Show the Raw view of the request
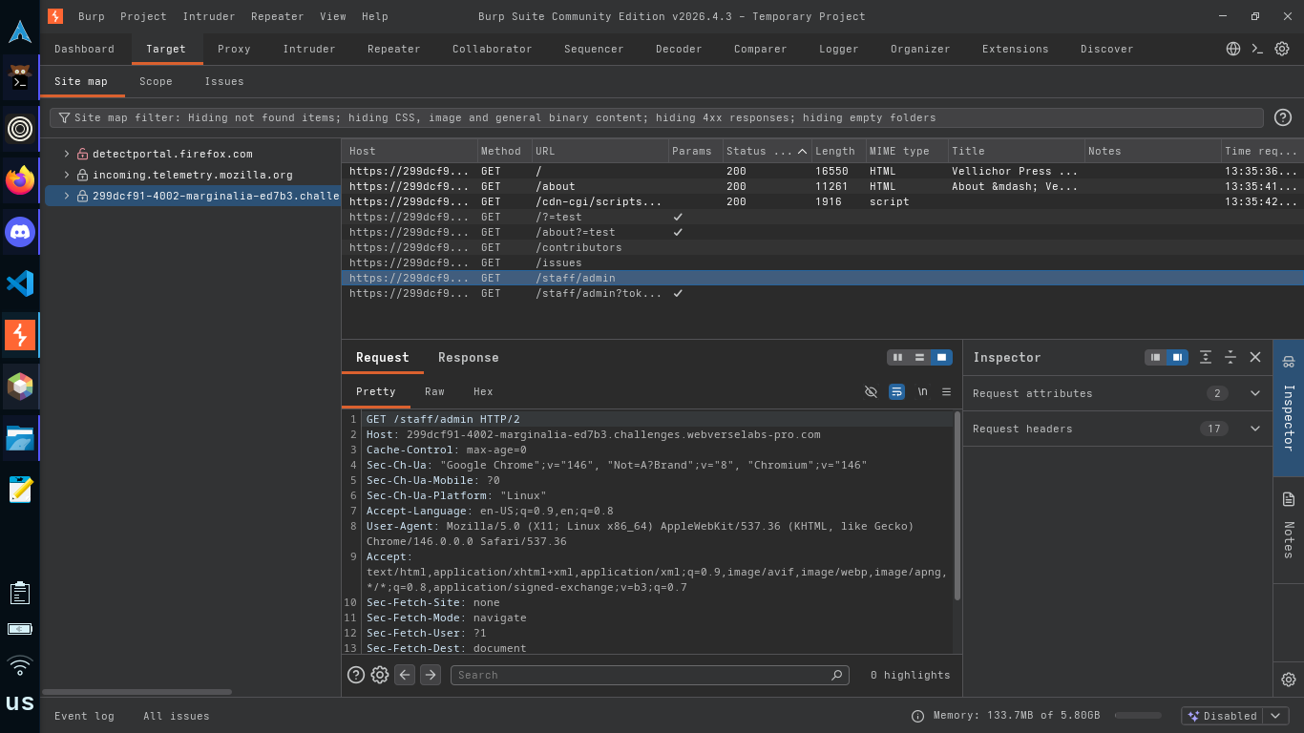Screen dimensions: 1304x733 click(x=434, y=392)
